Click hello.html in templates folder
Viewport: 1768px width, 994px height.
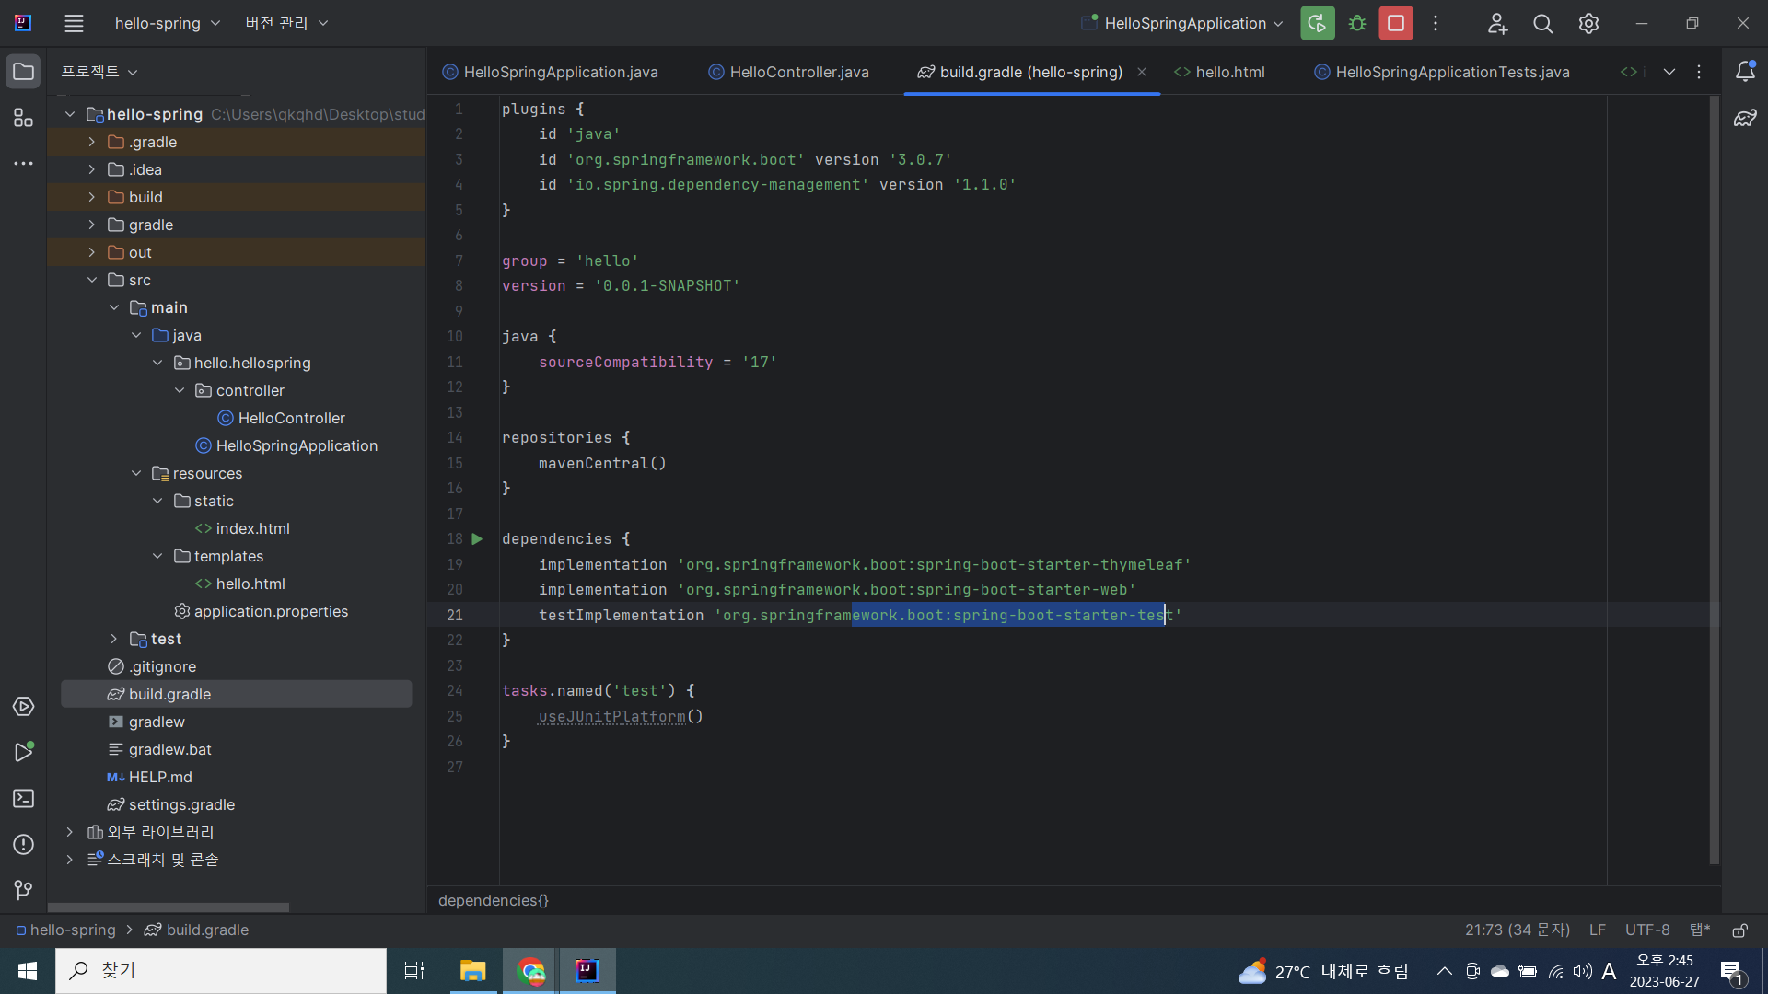coord(250,584)
